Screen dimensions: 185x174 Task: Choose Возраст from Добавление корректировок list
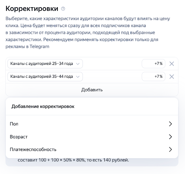(92, 137)
